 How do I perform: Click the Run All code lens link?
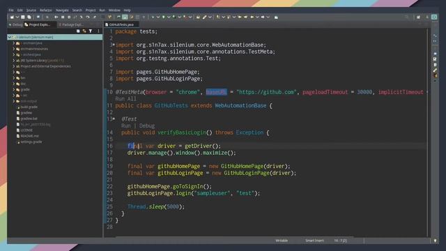point(125,99)
